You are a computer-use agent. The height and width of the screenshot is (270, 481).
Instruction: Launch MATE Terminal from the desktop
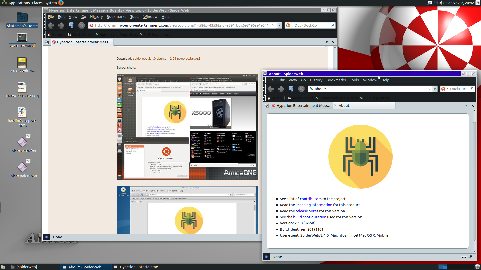pos(22,41)
